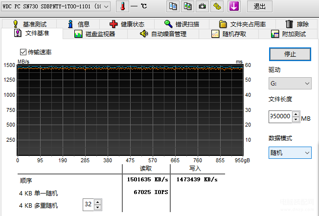Click the yellow folder icon
This screenshot has width=319, height=216.
(x=223, y=24)
